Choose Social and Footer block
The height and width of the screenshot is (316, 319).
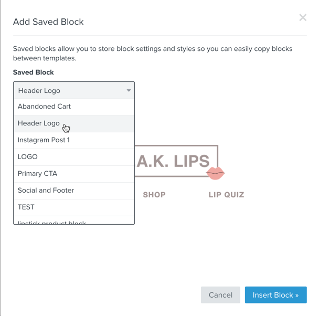(74, 191)
